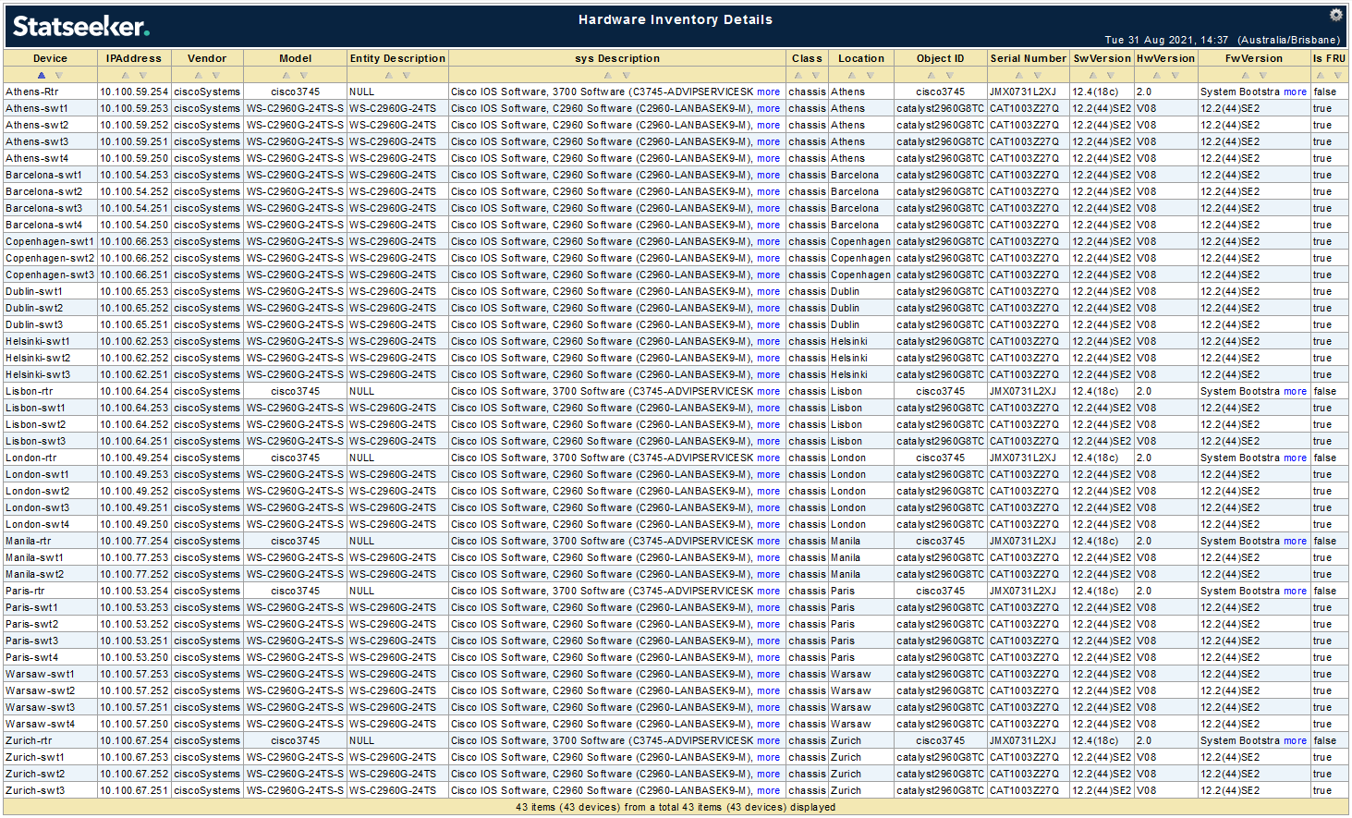Show more FwVersion for Paris-rtr

coord(1295,591)
